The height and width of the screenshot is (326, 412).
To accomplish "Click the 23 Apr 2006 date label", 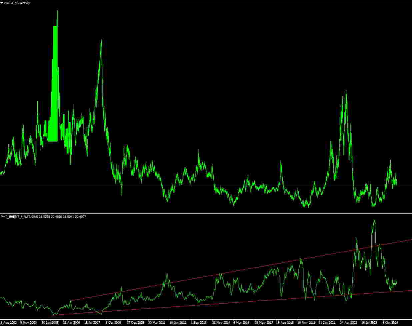I will pyautogui.click(x=71, y=323).
